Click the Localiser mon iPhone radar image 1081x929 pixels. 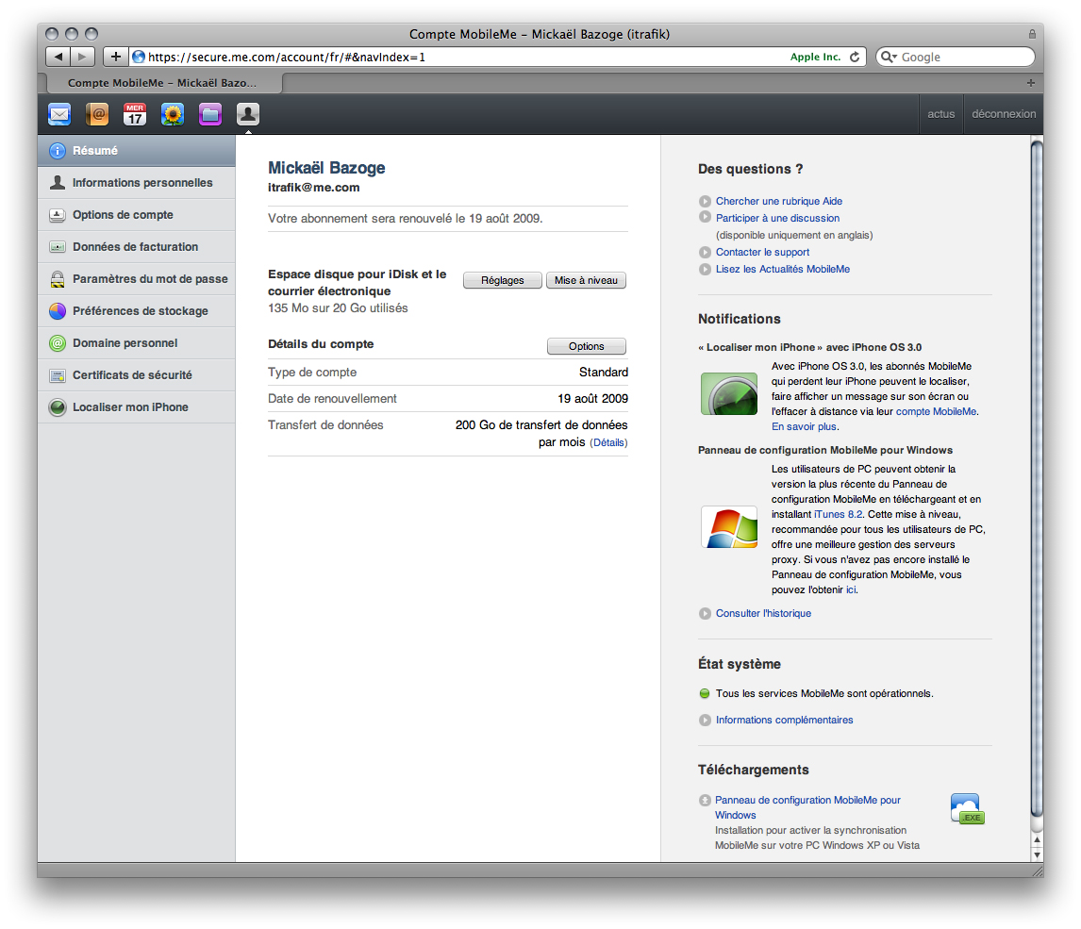729,393
